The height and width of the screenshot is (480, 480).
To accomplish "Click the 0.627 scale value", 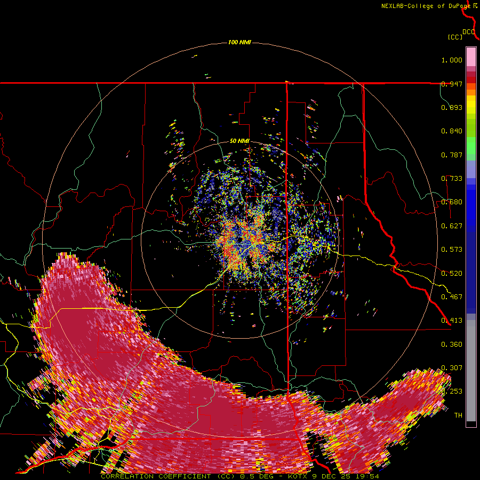I will pos(452,226).
